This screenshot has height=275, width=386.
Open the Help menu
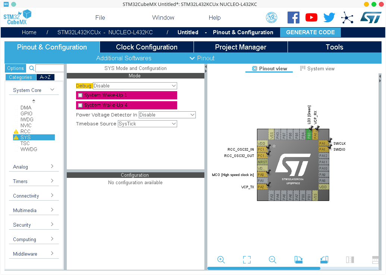[215, 18]
